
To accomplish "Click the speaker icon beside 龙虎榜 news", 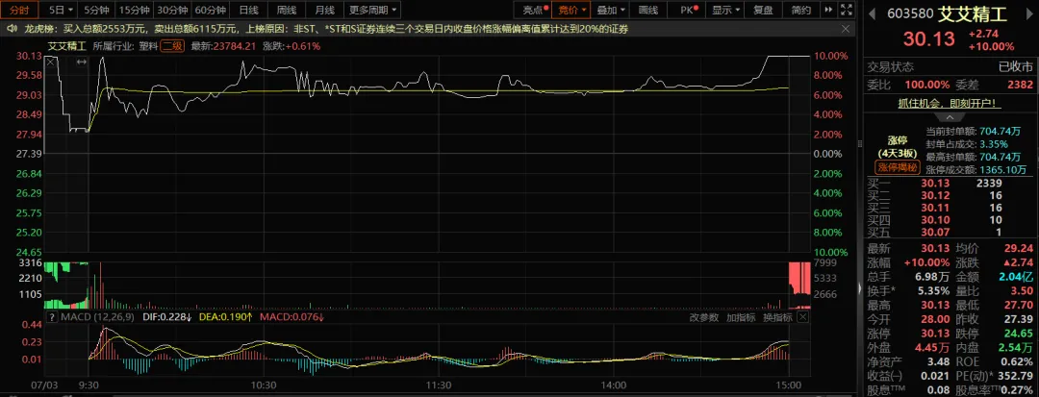I will 12,29.
